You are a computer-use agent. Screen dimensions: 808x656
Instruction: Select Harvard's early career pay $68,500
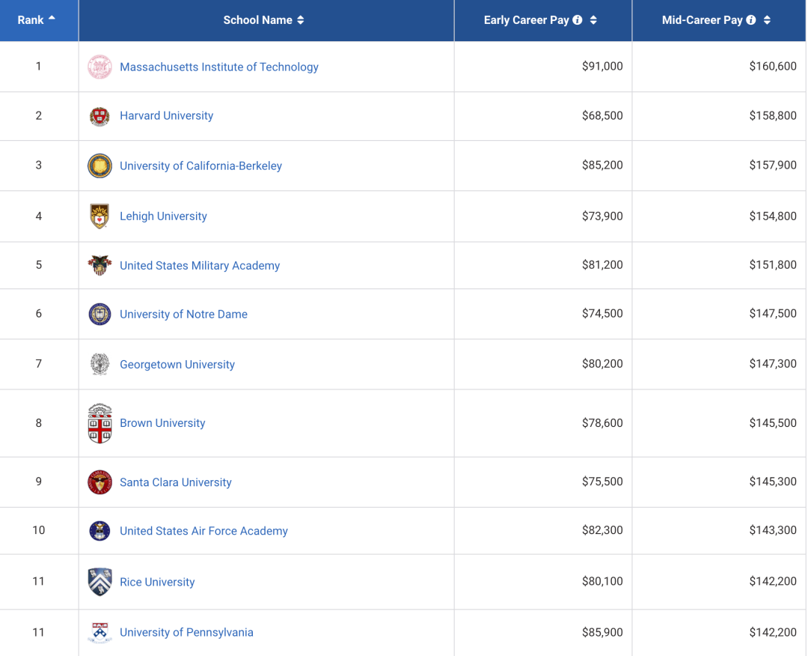[x=602, y=115]
